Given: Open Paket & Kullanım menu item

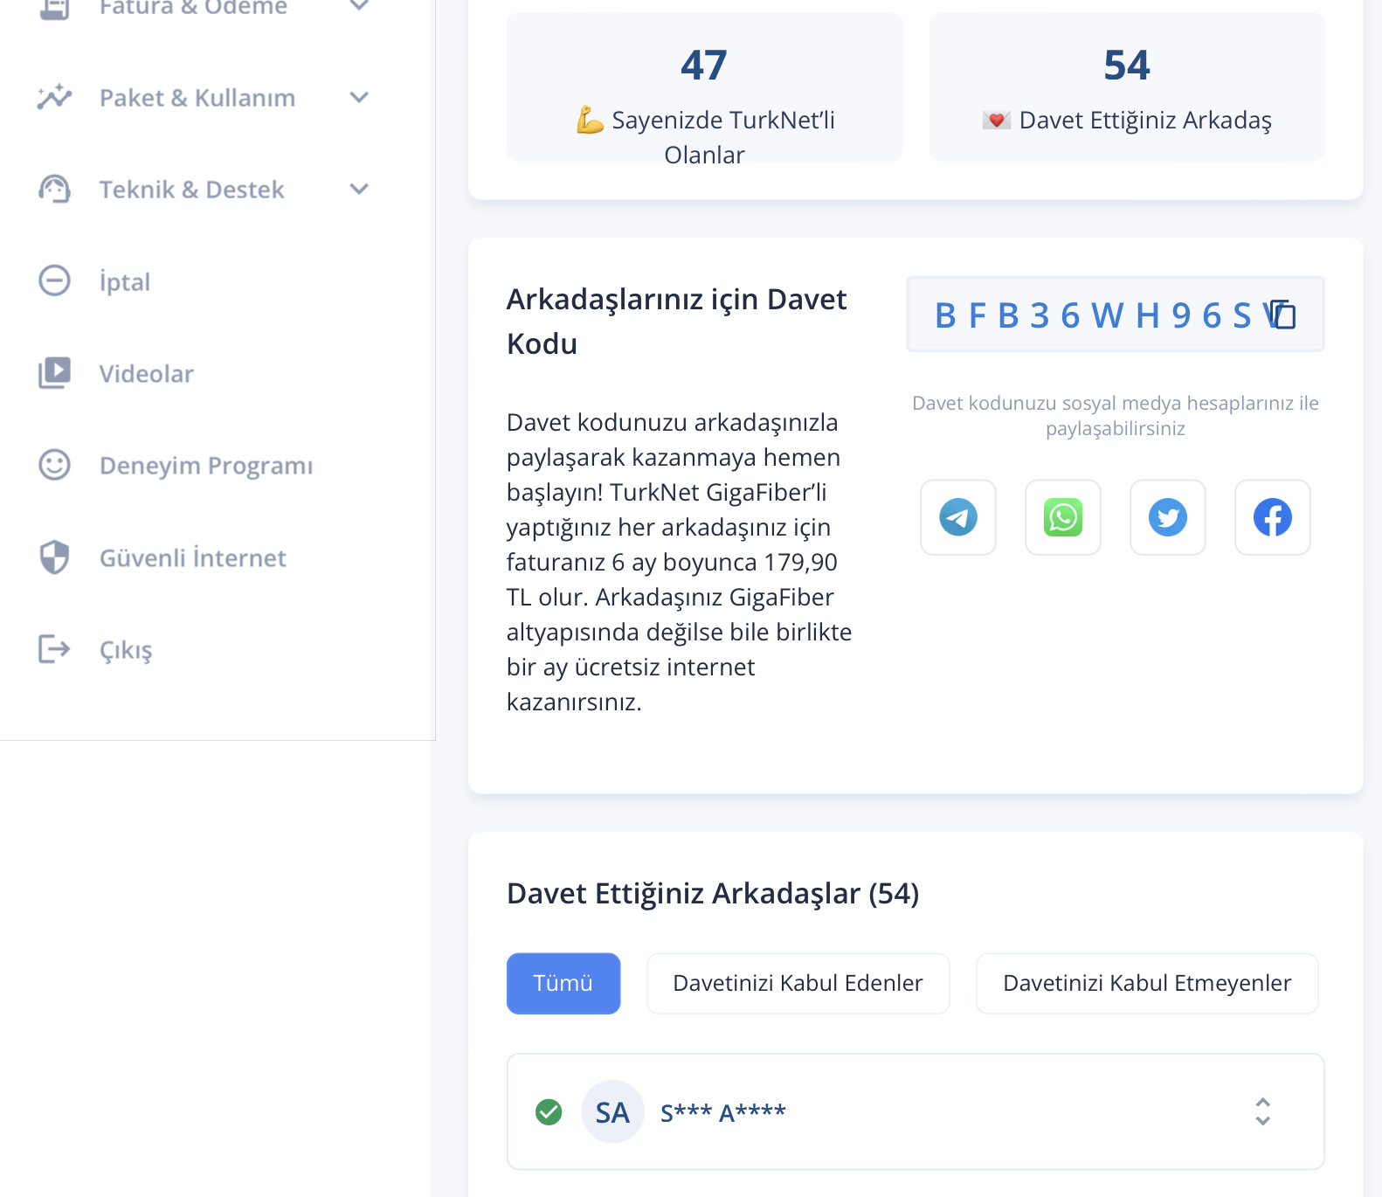Looking at the screenshot, I should point(197,98).
